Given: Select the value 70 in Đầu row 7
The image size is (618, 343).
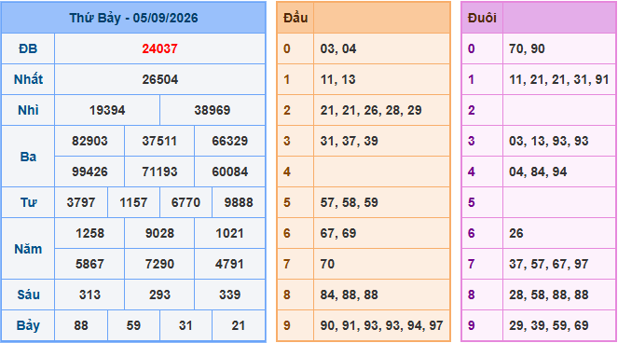Looking at the screenshot, I should click(327, 264).
